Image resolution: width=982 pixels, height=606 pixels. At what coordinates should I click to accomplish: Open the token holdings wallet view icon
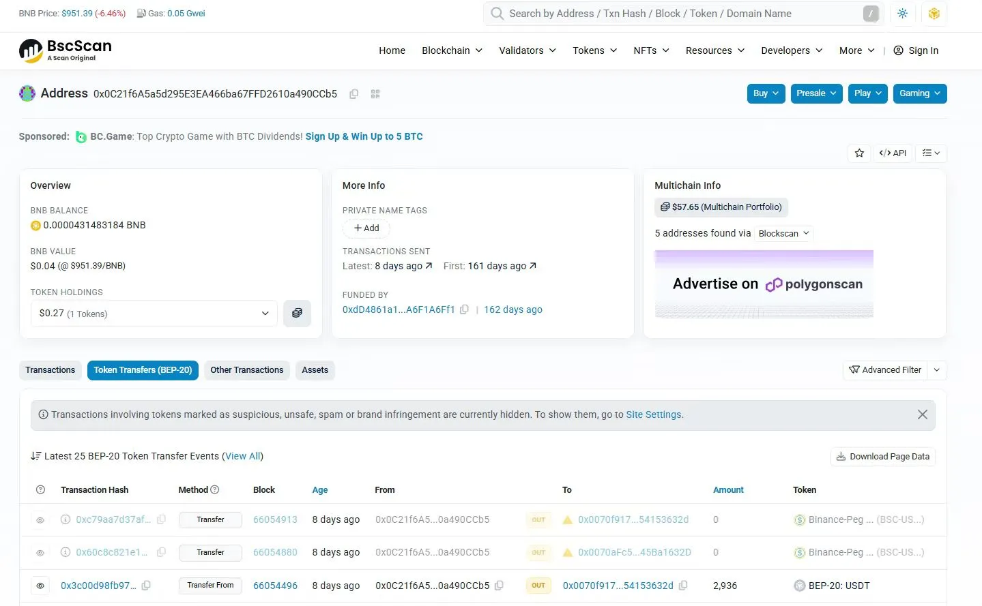click(x=297, y=314)
